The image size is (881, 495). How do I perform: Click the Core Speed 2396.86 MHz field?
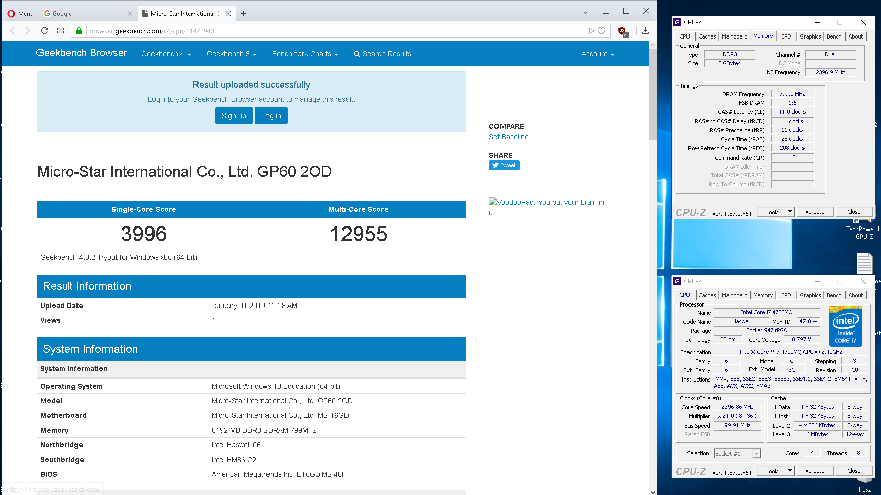(x=738, y=407)
